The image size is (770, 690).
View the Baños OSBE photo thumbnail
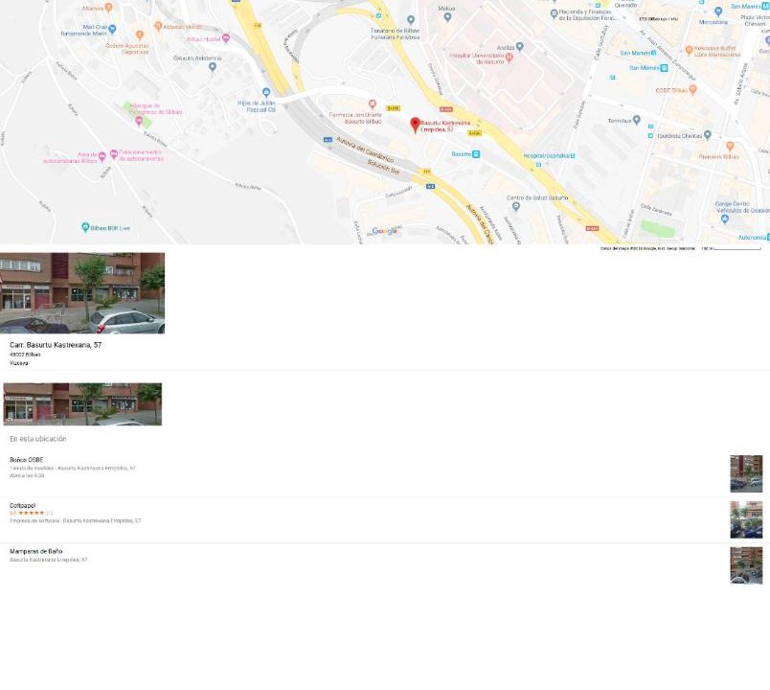click(746, 473)
